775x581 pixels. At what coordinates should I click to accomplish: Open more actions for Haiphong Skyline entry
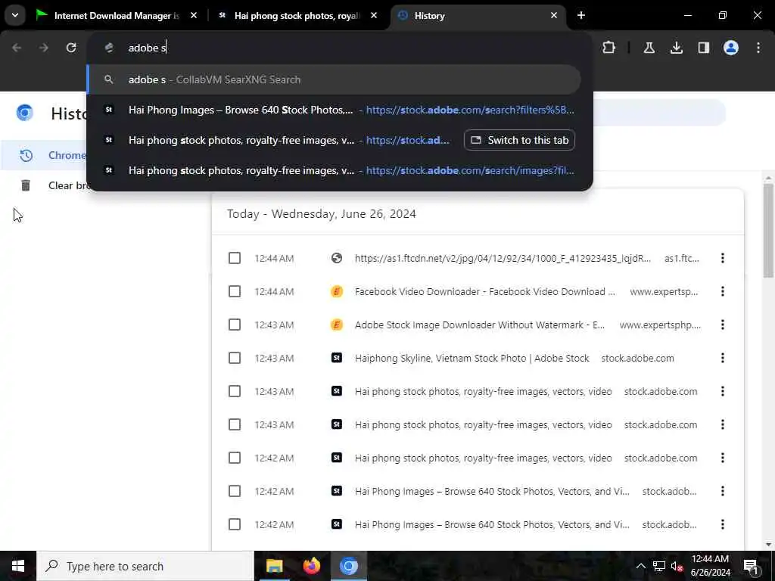[723, 358]
